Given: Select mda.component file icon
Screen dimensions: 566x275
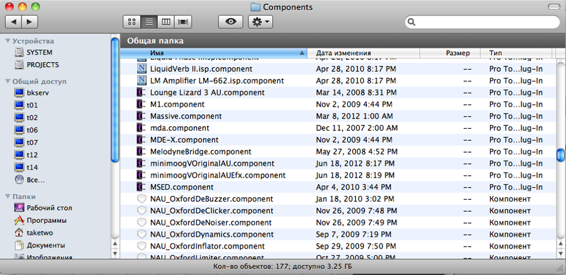Looking at the screenshot, I should (x=141, y=128).
